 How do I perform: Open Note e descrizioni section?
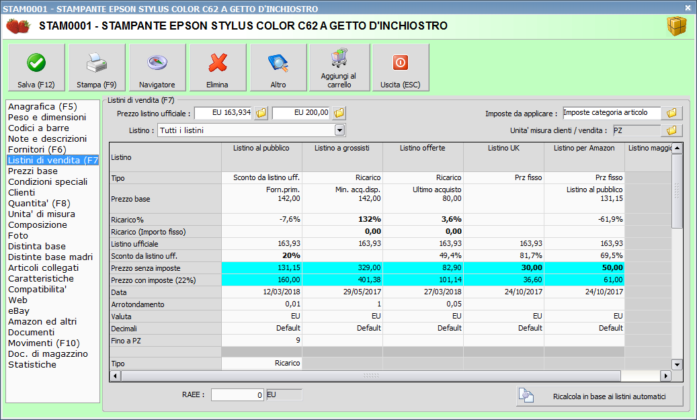pos(47,138)
